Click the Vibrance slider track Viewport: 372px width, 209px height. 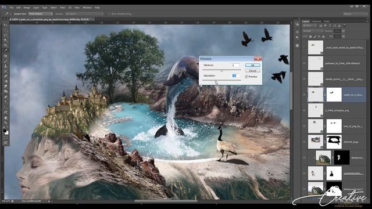(221, 70)
